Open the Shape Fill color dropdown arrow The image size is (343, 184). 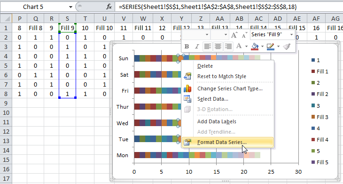[x=262, y=46]
